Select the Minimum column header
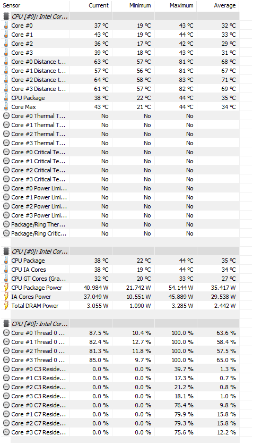The image size is (253, 444). (133, 5)
